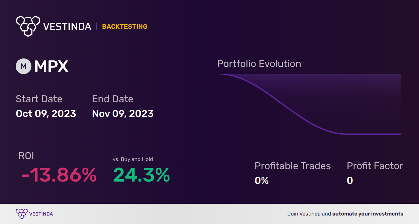This screenshot has width=419, height=224.
Task: Click the Portfolio Evolution heading
Action: tap(259, 64)
